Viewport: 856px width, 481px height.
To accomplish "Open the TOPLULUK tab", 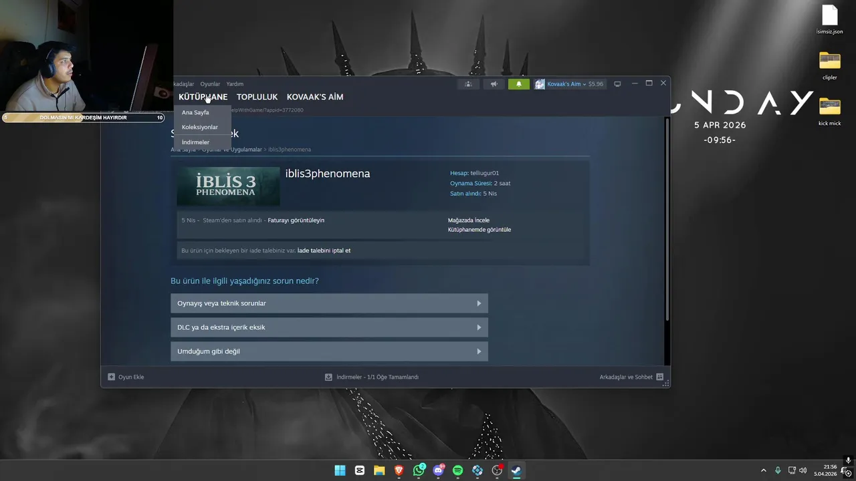I will click(257, 97).
